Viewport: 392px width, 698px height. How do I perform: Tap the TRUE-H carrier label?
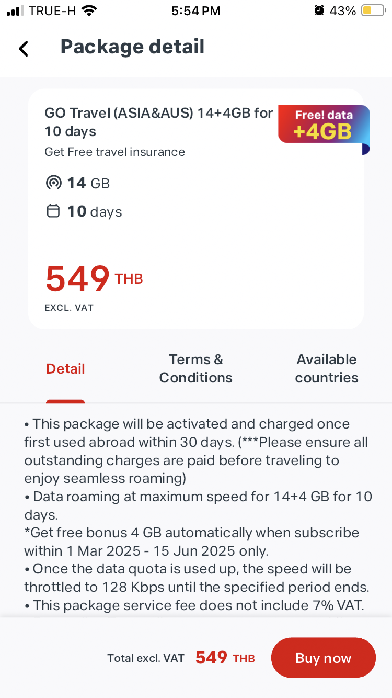tap(52, 10)
